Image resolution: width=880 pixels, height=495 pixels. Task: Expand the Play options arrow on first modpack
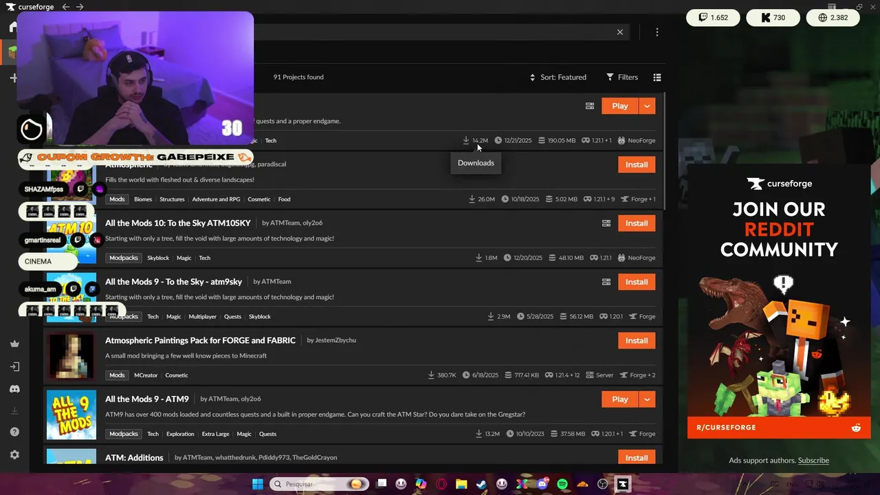click(647, 106)
